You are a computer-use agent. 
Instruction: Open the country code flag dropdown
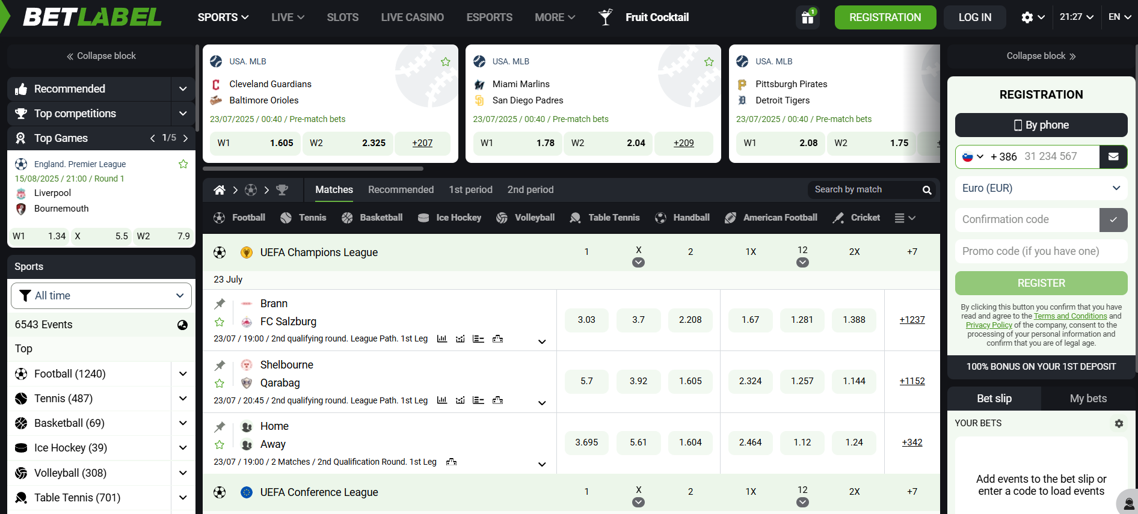point(973,157)
